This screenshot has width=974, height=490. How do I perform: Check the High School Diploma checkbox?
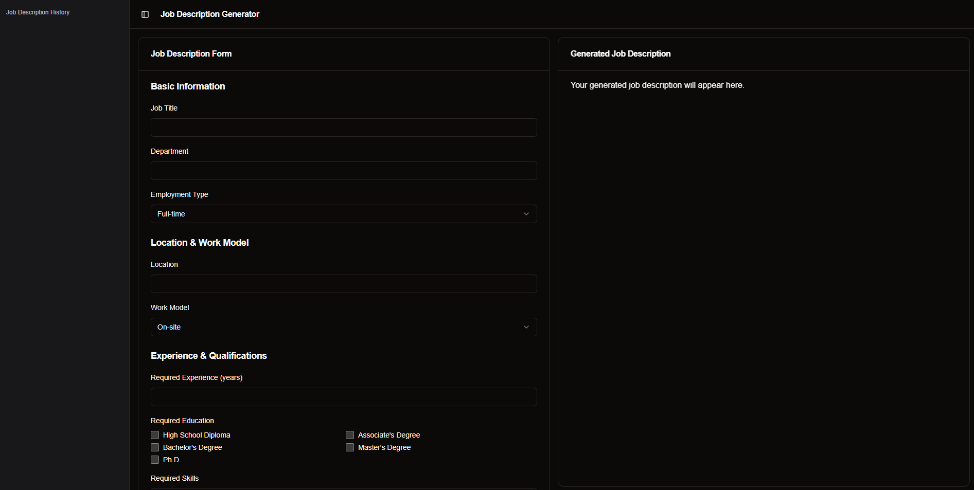pyautogui.click(x=155, y=435)
